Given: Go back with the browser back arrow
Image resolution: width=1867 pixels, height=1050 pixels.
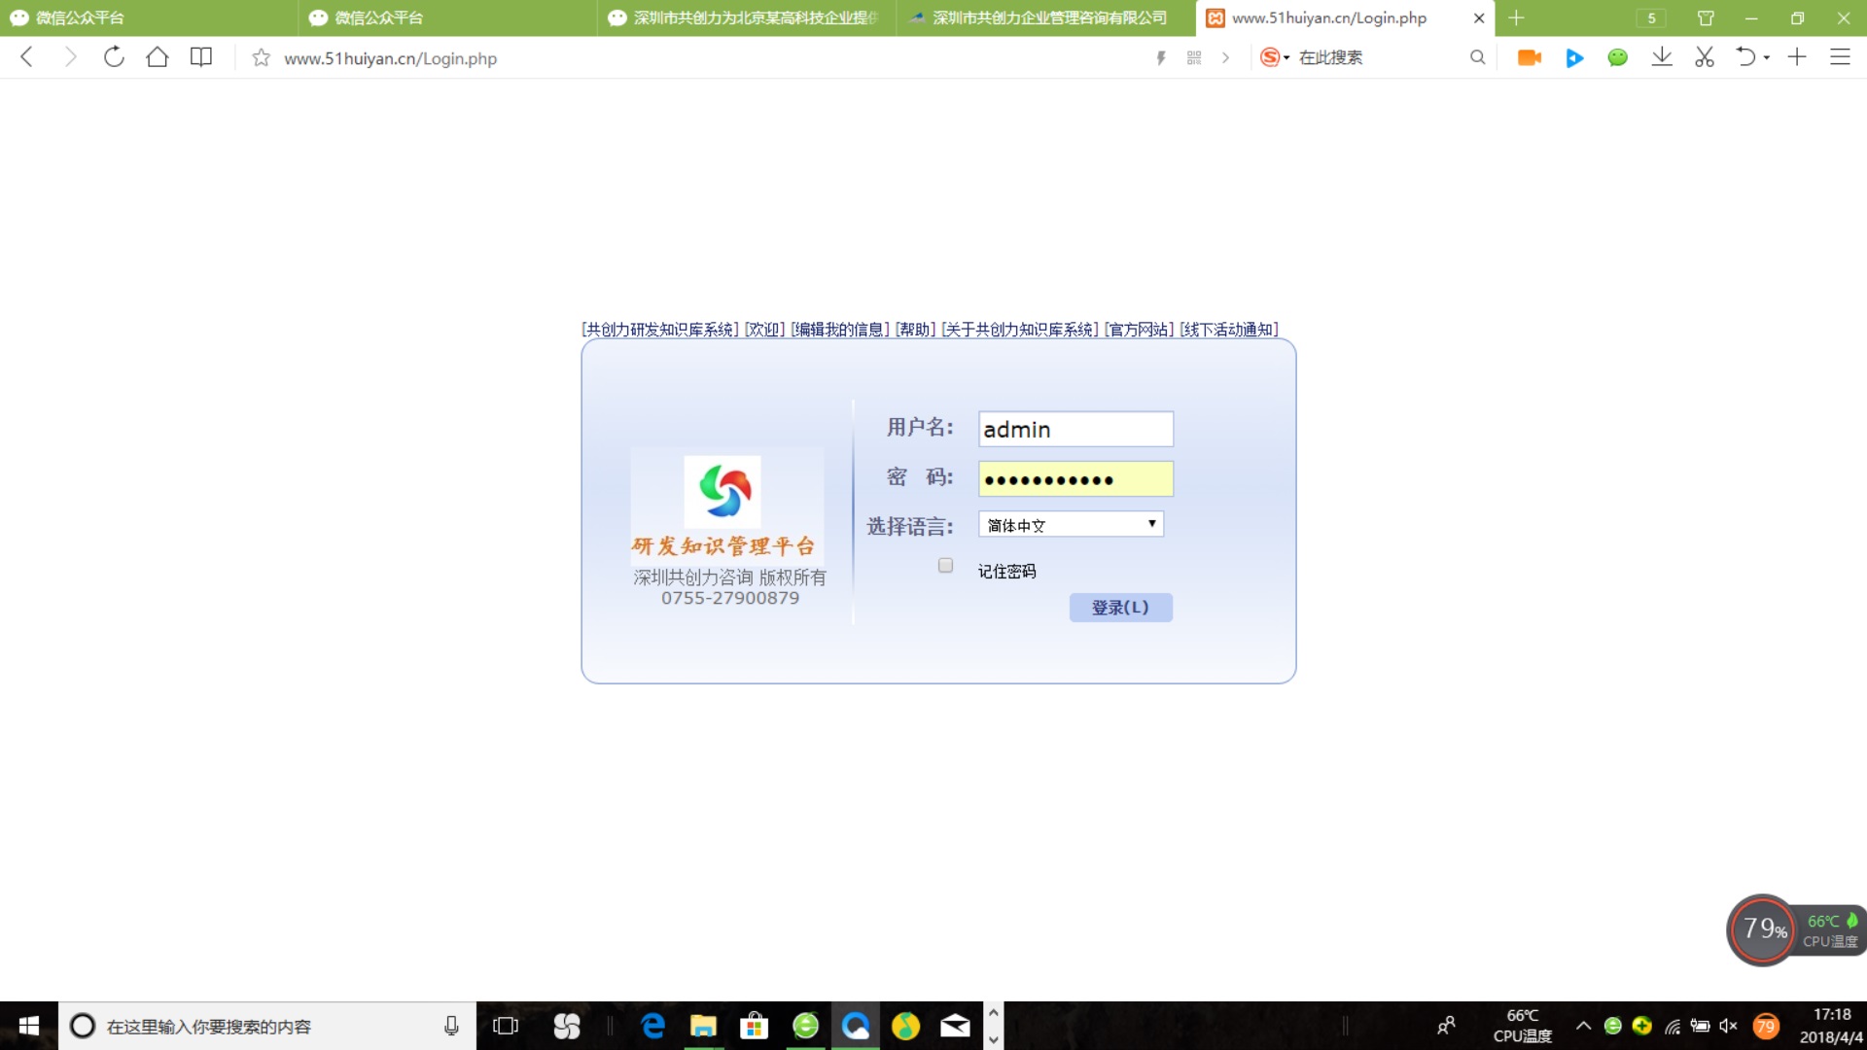Looking at the screenshot, I should point(27,57).
